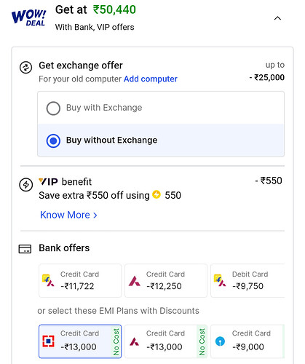Select the Buy without Exchange radio button
Viewport: 305px width, 364px height.
point(53,141)
